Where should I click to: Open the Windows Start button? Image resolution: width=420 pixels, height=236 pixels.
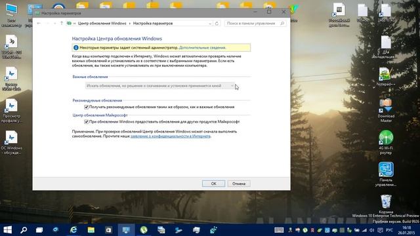[x=7, y=230]
